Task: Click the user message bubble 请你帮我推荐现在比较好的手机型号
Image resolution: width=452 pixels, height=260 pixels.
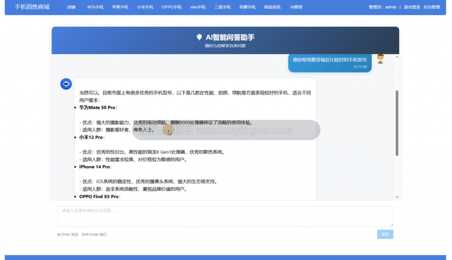Action: tap(330, 63)
